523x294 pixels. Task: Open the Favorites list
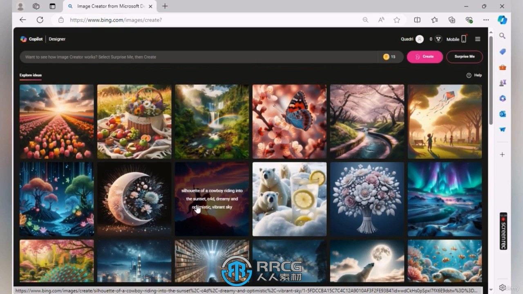click(434, 20)
